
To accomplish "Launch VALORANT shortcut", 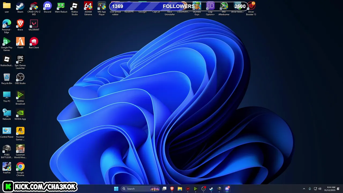I will [34, 24].
